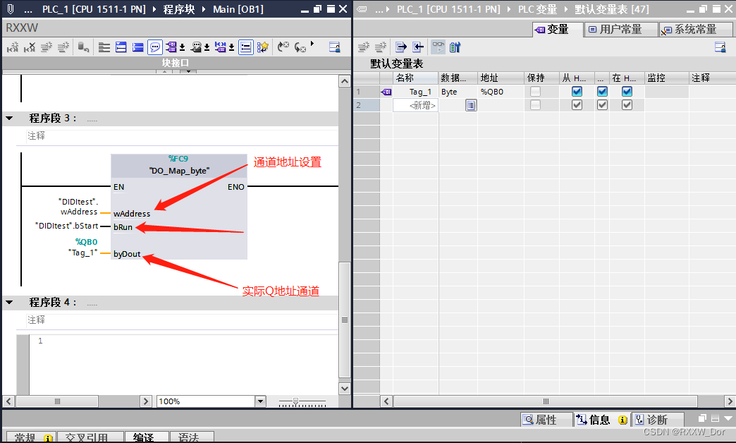Toggle the middle '...' checkbox in the new tag row
Screen dimensions: 736x443
pyautogui.click(x=602, y=105)
